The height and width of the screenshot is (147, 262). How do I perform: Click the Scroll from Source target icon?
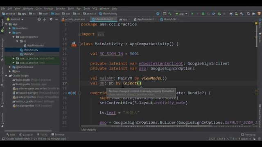[x=39, y=19]
